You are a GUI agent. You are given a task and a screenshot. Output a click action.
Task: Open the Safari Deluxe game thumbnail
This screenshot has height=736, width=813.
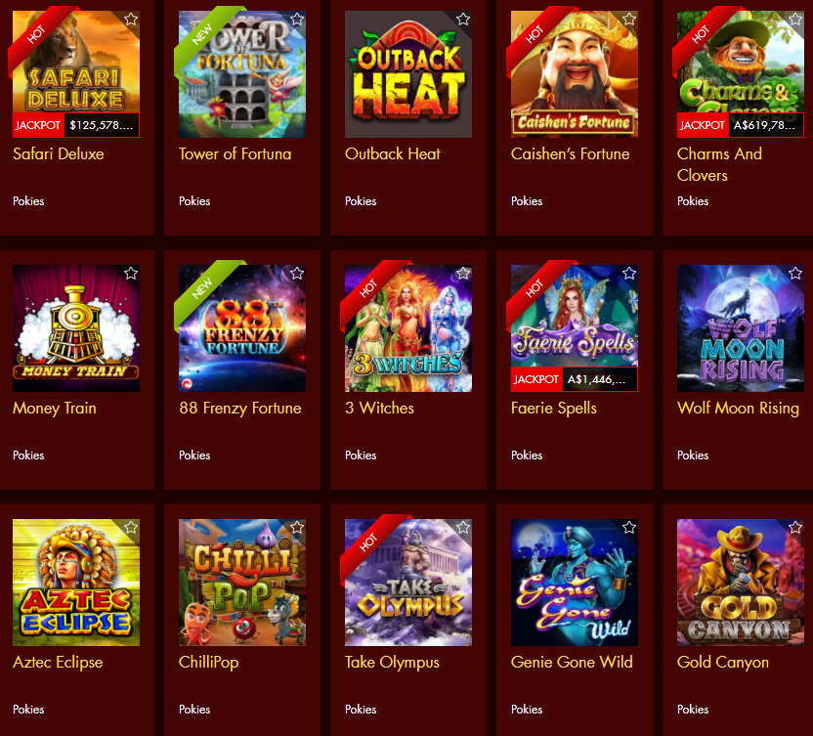tap(76, 74)
